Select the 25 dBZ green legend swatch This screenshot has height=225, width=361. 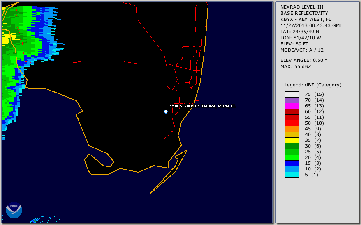pyautogui.click(x=292, y=152)
